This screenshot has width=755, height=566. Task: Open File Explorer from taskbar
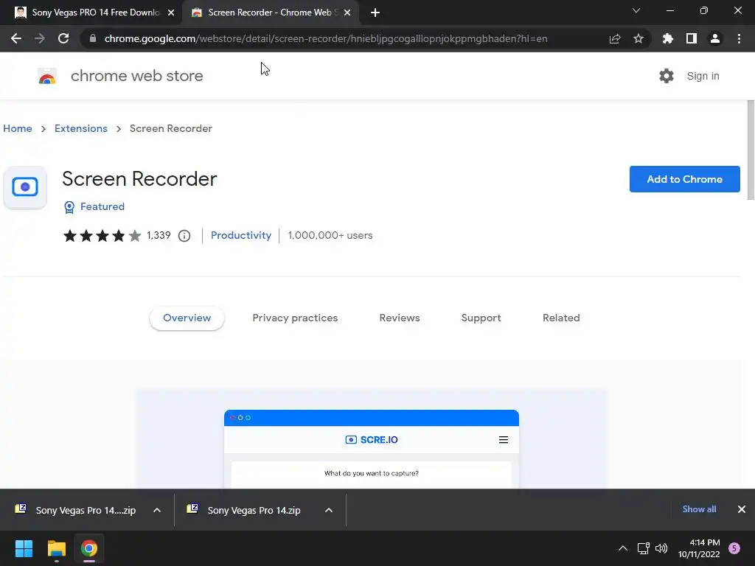click(x=56, y=548)
